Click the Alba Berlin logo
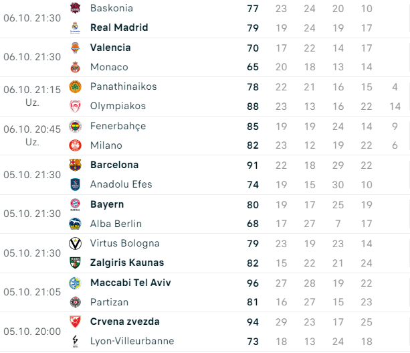This screenshot has width=410, height=353. 76,224
